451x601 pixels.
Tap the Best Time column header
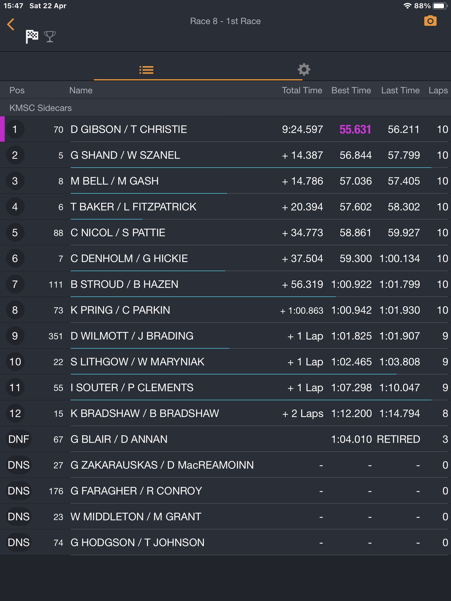click(351, 90)
